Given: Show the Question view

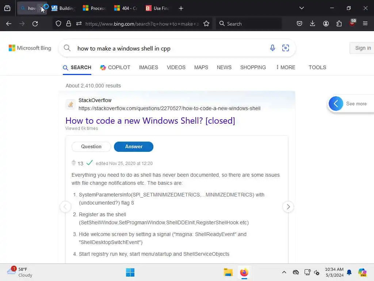Looking at the screenshot, I should tap(91, 146).
